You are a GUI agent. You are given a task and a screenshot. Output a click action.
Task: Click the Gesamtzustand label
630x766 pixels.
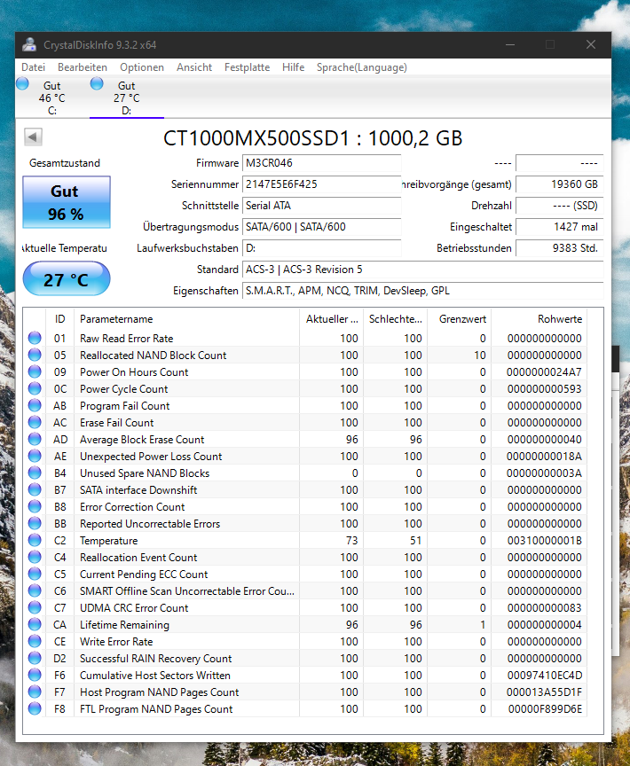pyautogui.click(x=65, y=163)
